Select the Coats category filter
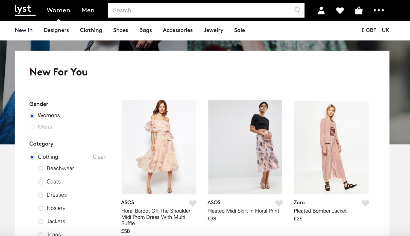This screenshot has width=410, height=236. pyautogui.click(x=41, y=182)
